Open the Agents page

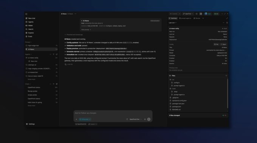pyautogui.click(x=29, y=22)
